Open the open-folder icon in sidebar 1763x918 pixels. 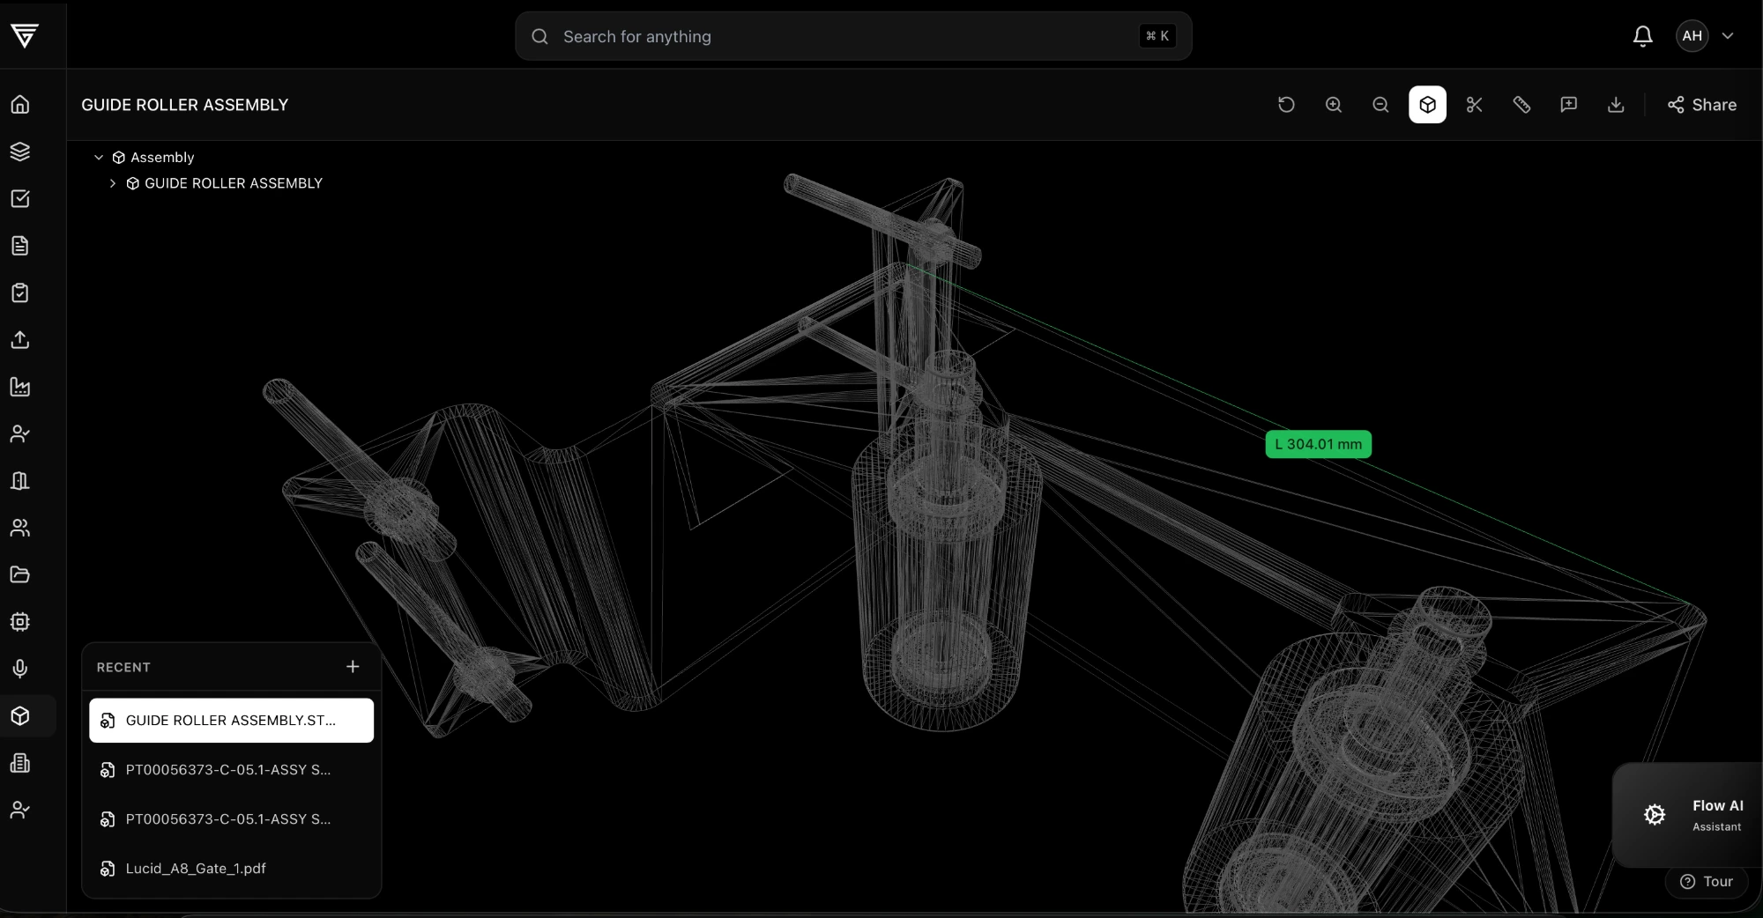[x=20, y=574]
